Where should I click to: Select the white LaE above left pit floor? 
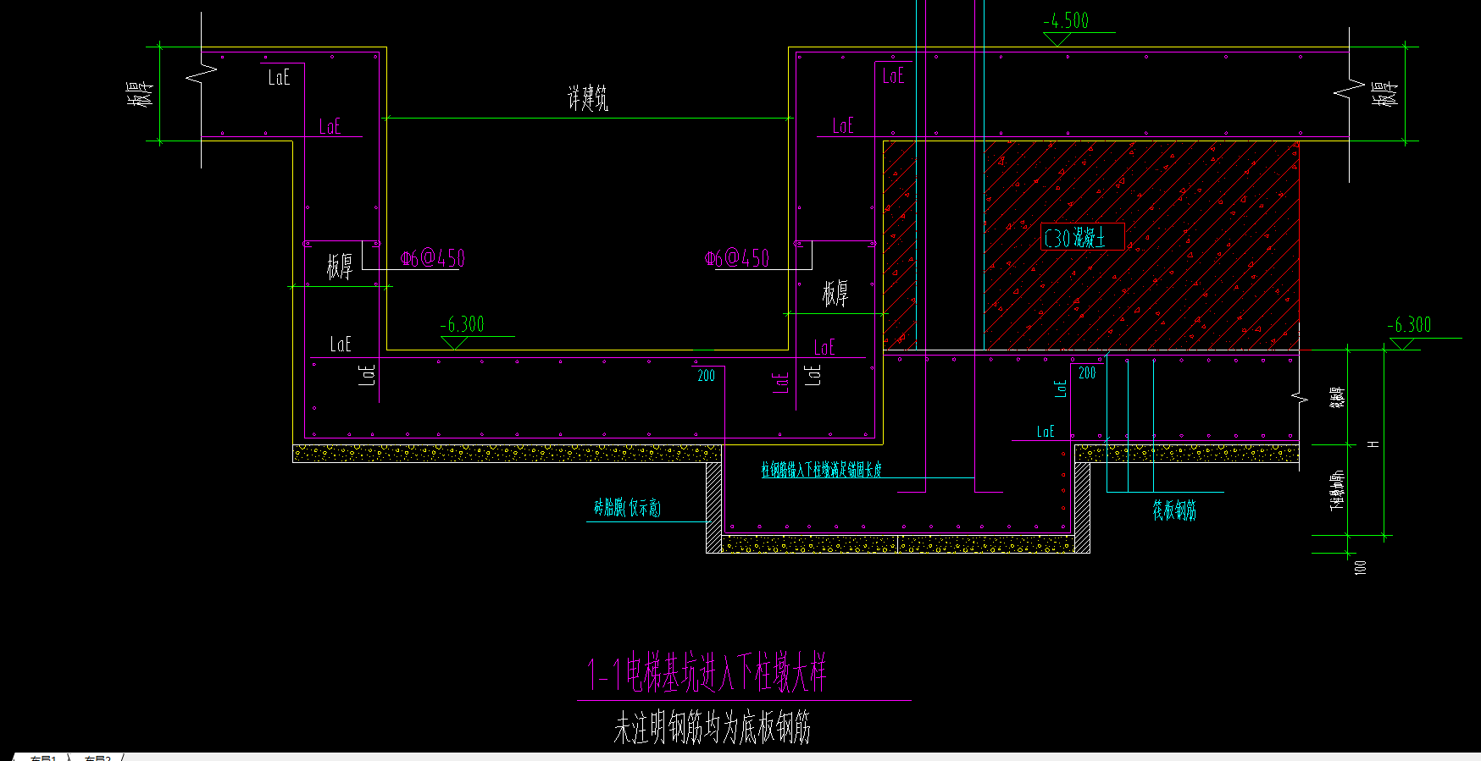tap(341, 344)
